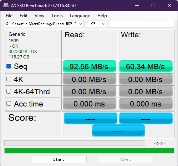Image resolution: width=178 pixels, height=166 pixels.
Task: Minimize the AS SSD Benchmark window
Action: 137,5
